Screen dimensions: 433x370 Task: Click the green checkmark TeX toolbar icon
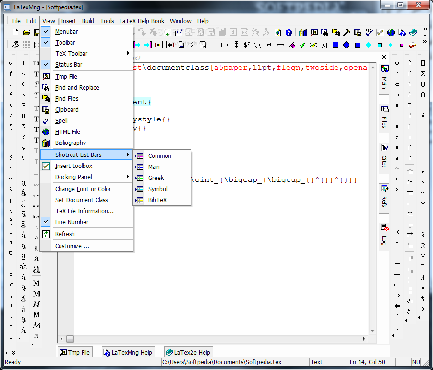click(x=302, y=45)
